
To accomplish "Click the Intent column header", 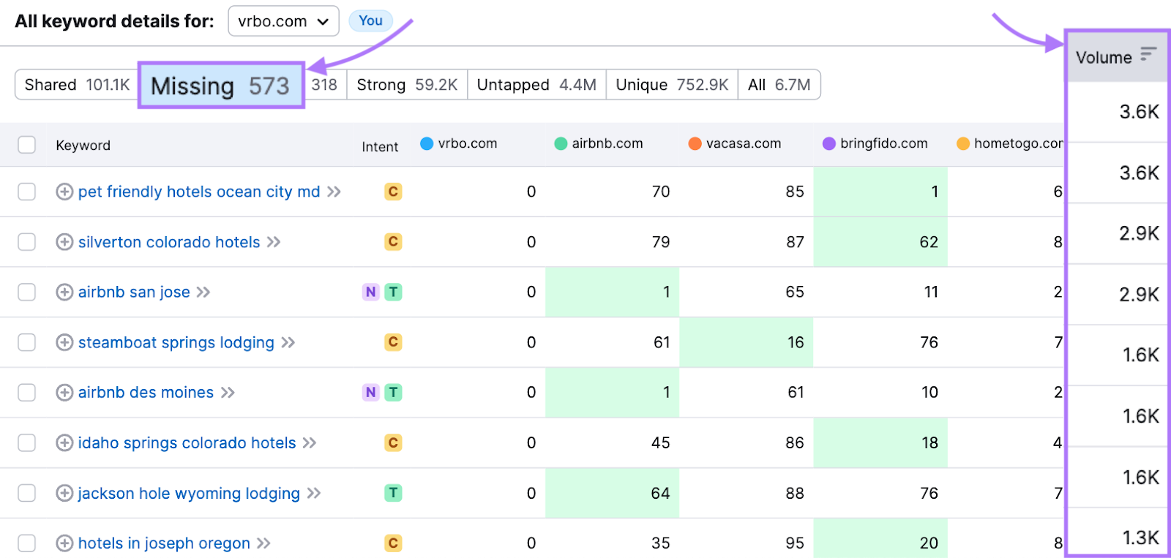I will point(380,146).
